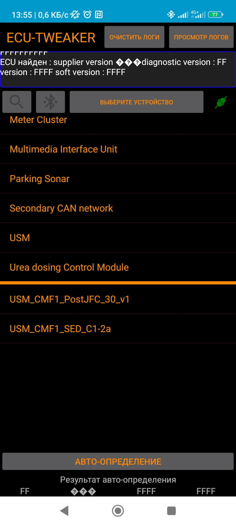This screenshot has width=236, height=525.
Task: Tap the battery indicator in status bar
Action: 216,14
